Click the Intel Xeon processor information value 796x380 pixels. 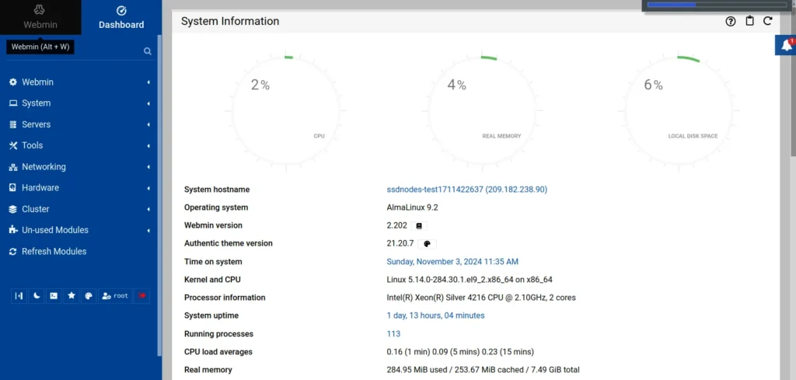click(481, 298)
